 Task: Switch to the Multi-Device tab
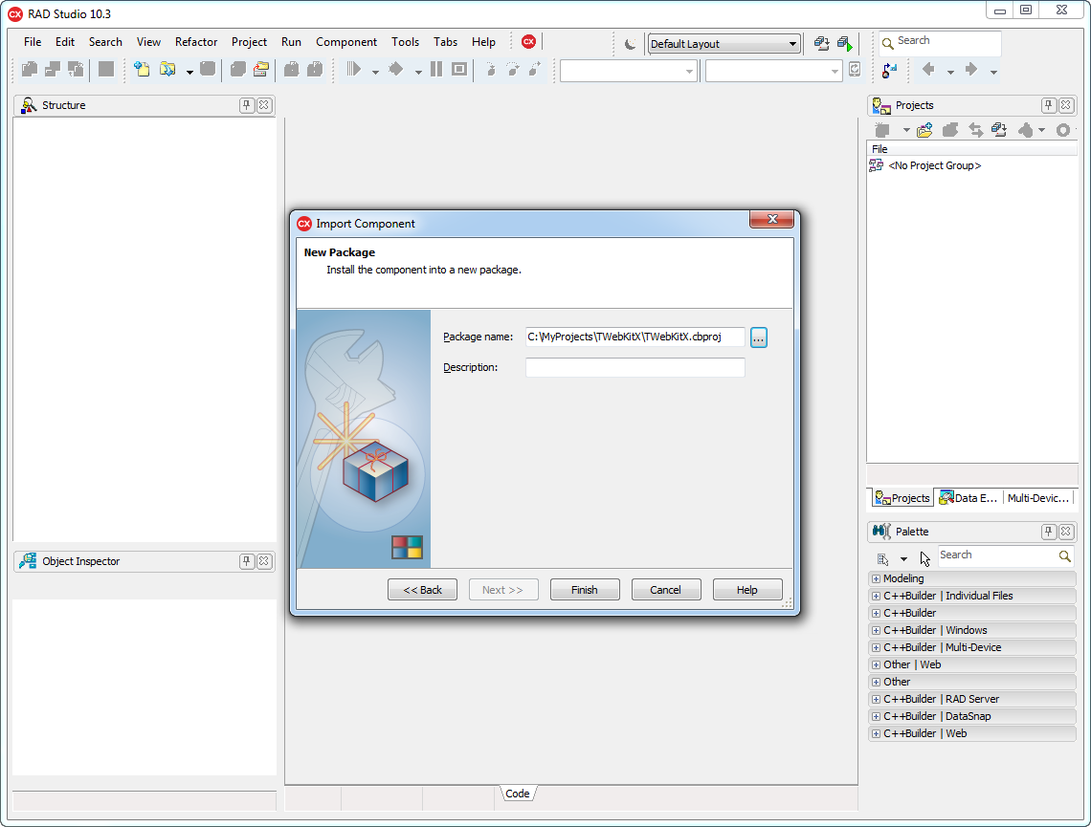coord(1037,498)
